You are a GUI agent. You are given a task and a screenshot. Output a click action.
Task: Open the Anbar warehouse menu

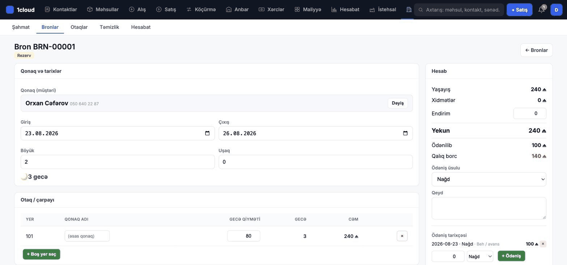(237, 9)
